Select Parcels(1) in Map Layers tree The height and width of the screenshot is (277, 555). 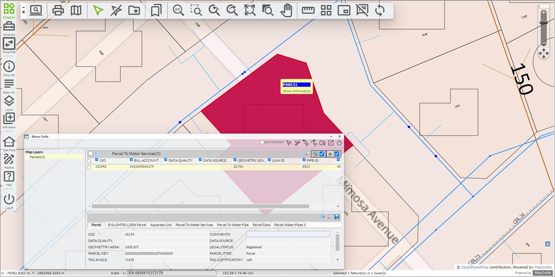click(37, 157)
